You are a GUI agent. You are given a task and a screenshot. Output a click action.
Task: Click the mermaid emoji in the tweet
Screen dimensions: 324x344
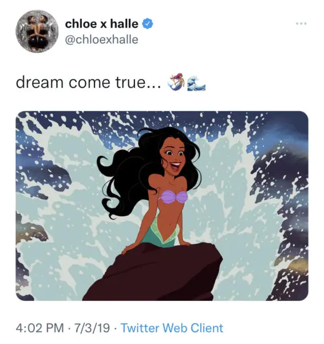177,82
